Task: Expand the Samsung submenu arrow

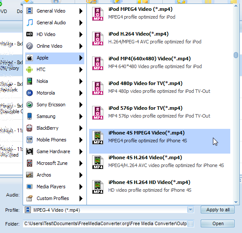Action: [x=81, y=116]
